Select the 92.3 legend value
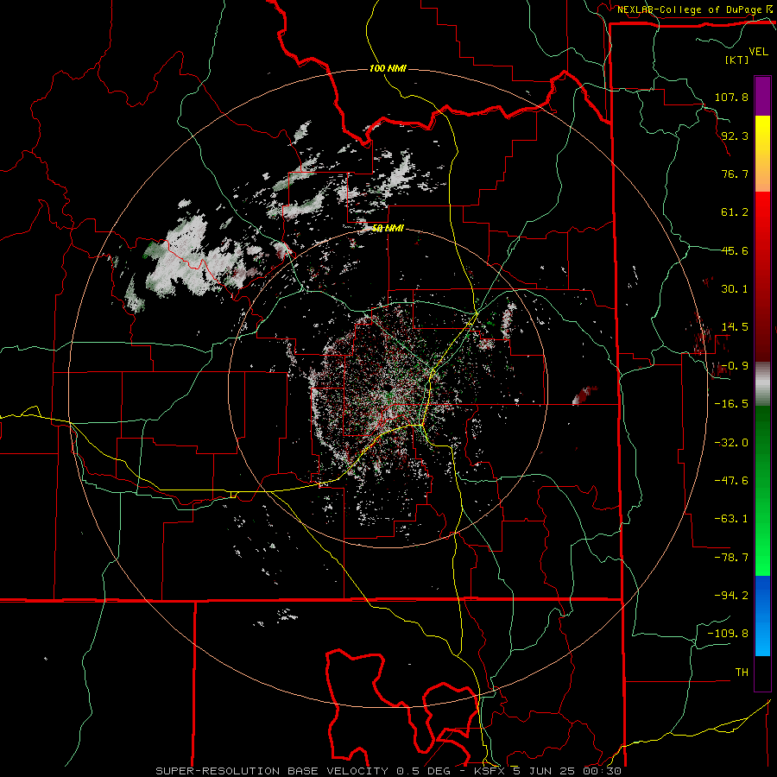The height and width of the screenshot is (777, 777). 735,136
